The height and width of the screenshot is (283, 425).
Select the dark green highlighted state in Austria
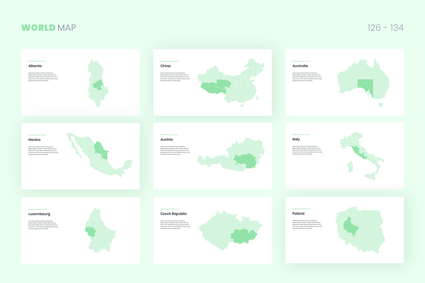[x=245, y=161]
